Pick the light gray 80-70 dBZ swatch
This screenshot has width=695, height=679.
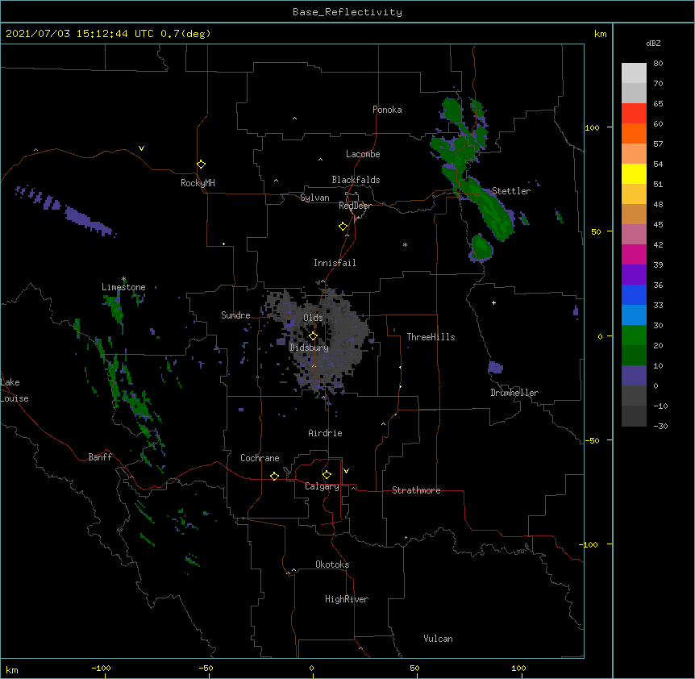[x=634, y=73]
